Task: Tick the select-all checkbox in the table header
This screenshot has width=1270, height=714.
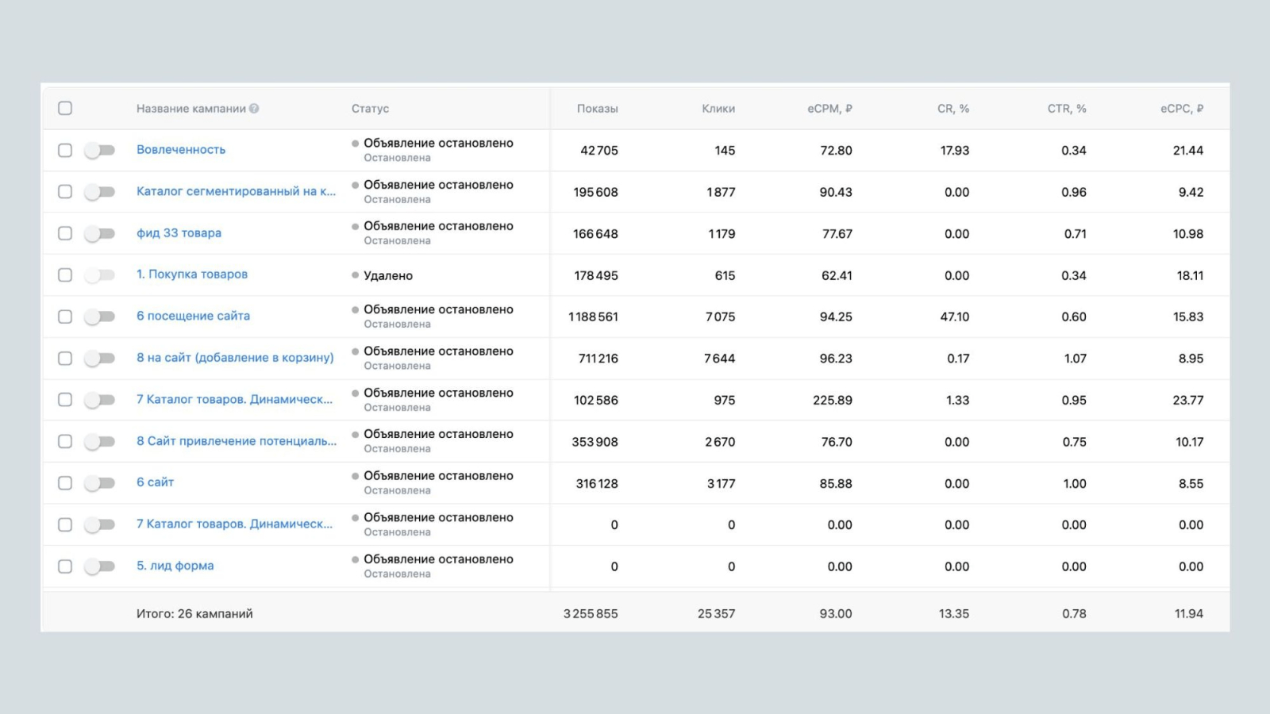Action: click(x=65, y=108)
